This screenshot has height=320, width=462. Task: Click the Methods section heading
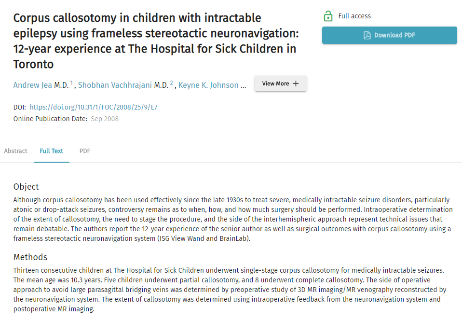click(30, 257)
